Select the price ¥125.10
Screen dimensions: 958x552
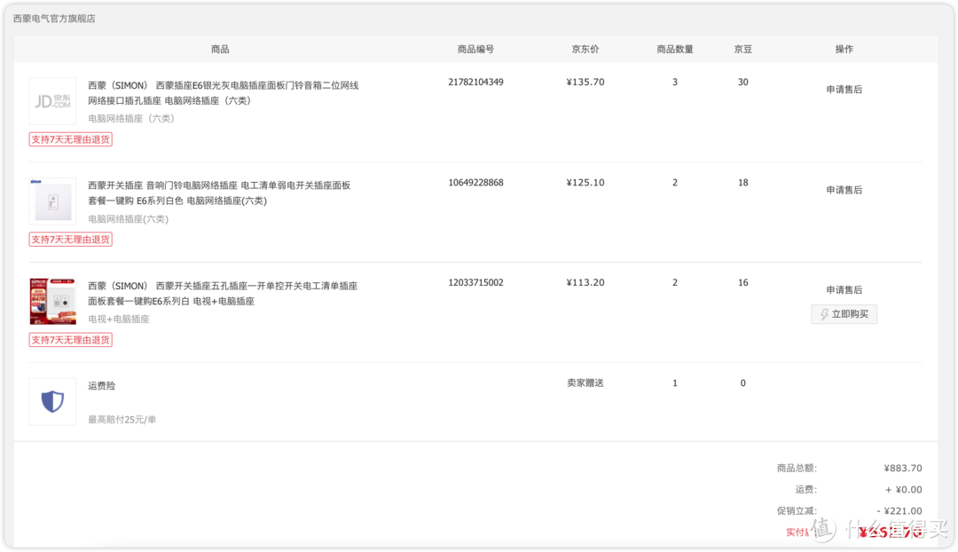(585, 182)
